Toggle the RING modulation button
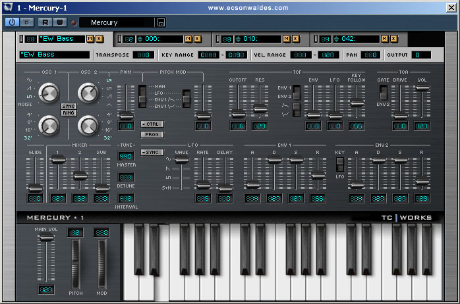The width and height of the screenshot is (460, 304). (69, 113)
